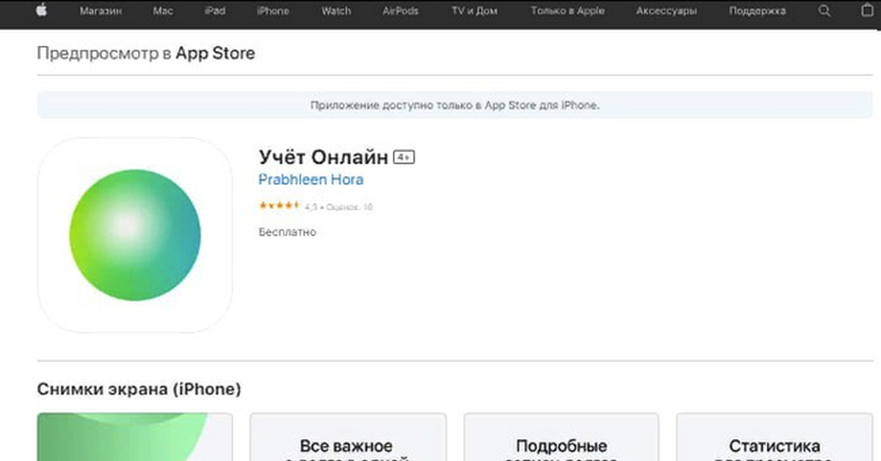
Task: View the green gradient screenshot thumbnail
Action: pos(135,437)
